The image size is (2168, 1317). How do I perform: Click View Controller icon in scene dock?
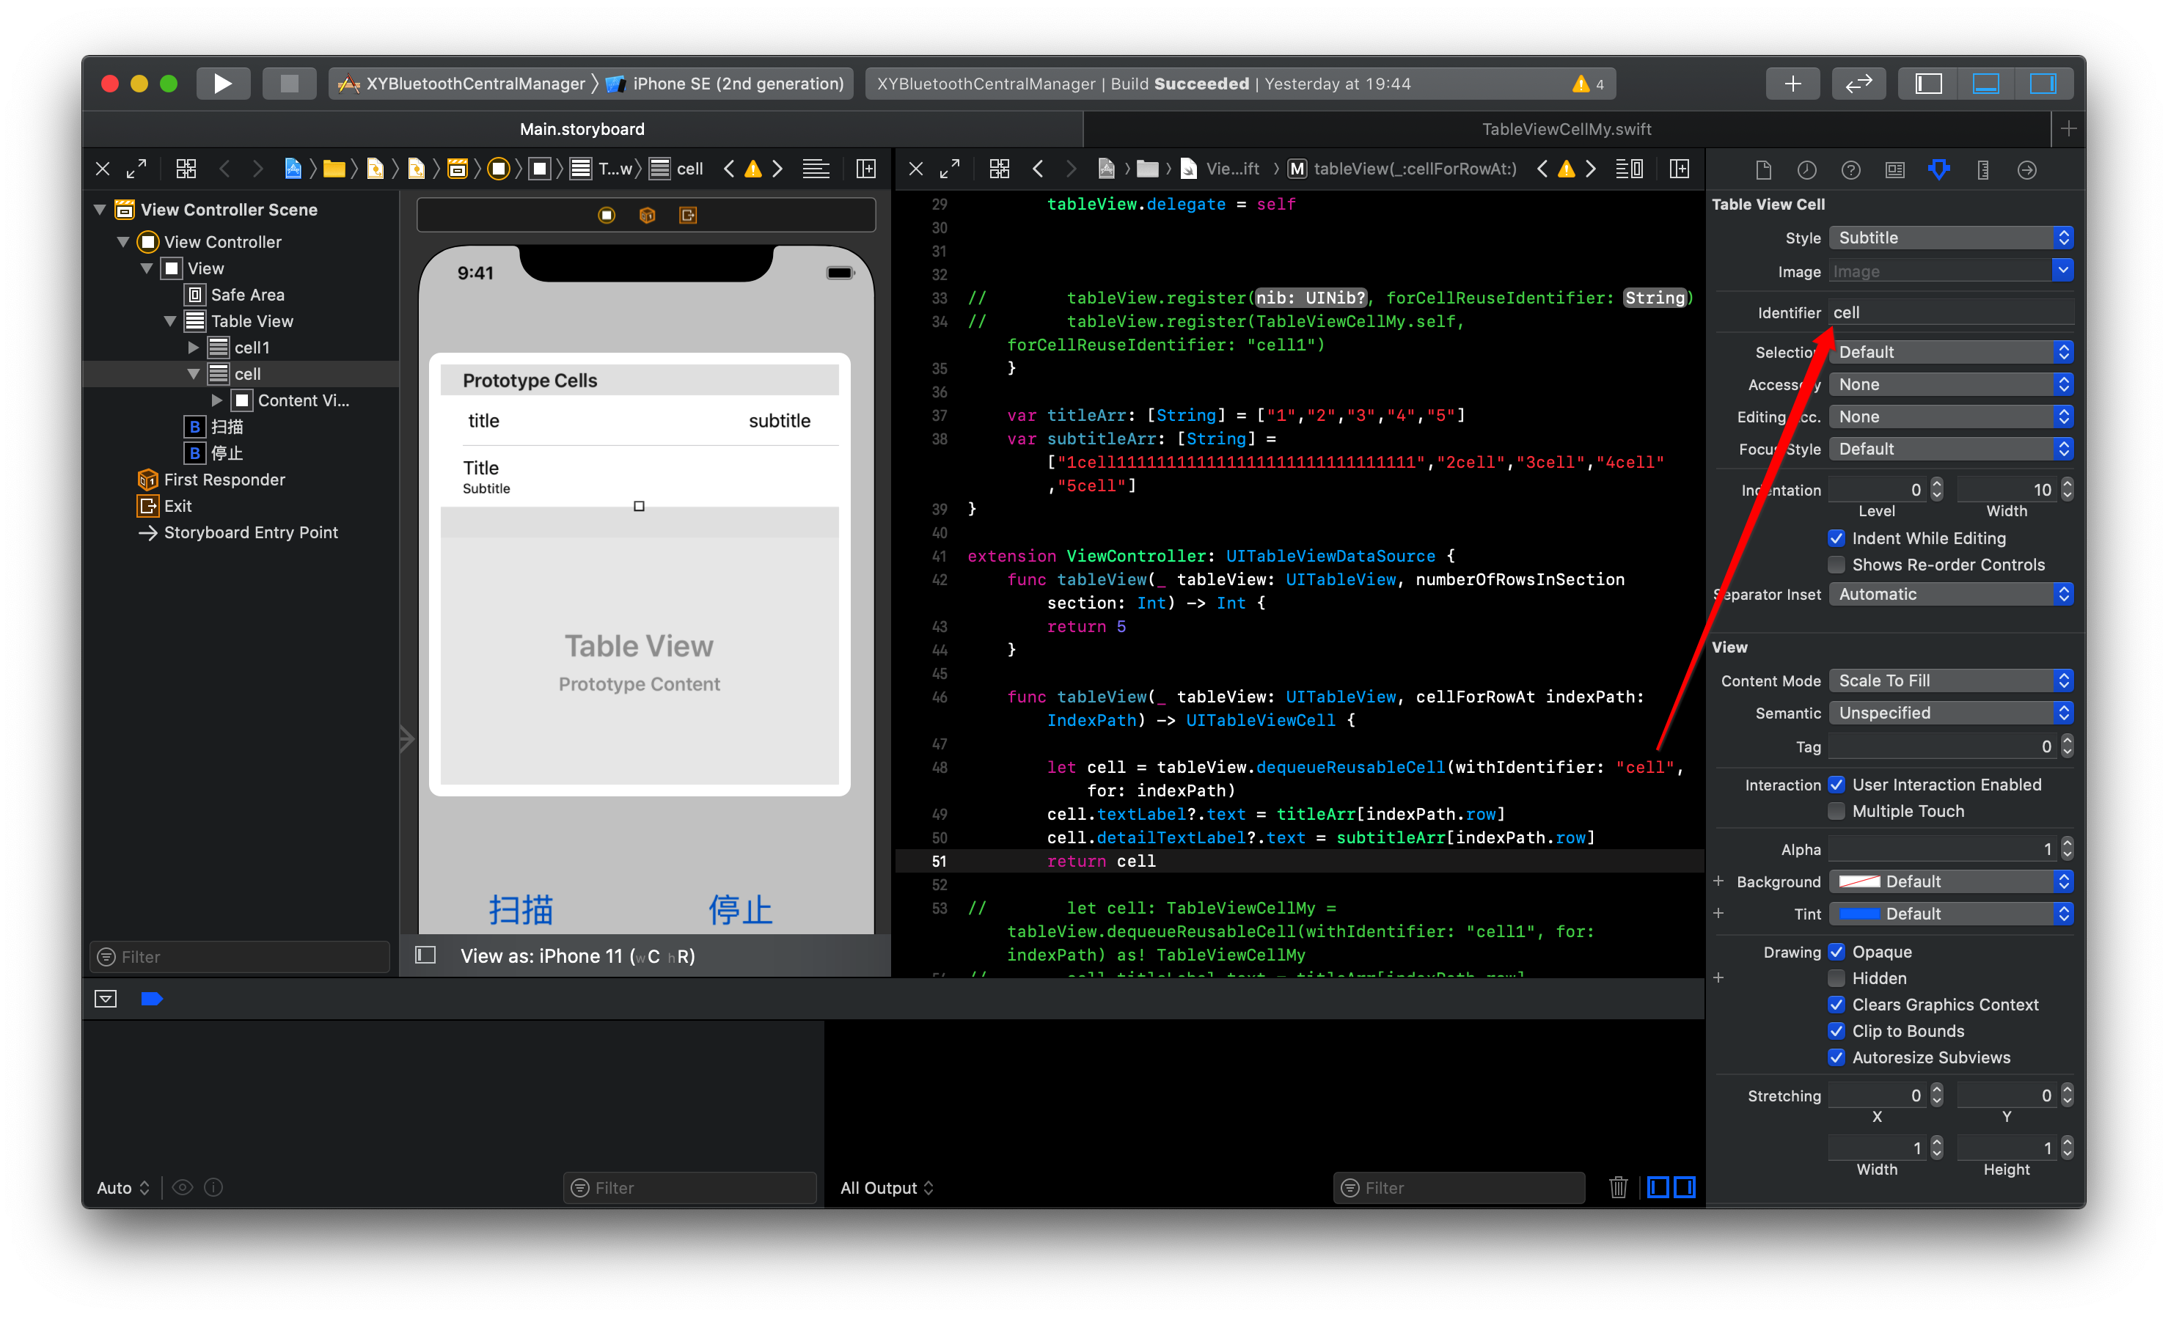607,216
